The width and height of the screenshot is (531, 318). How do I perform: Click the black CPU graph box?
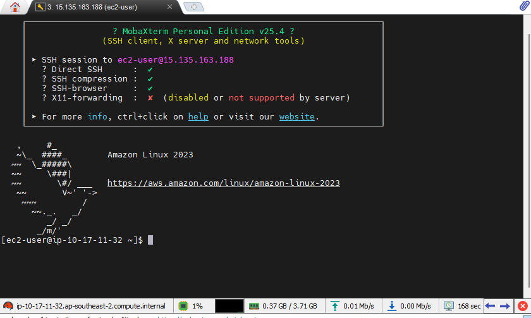pos(229,306)
